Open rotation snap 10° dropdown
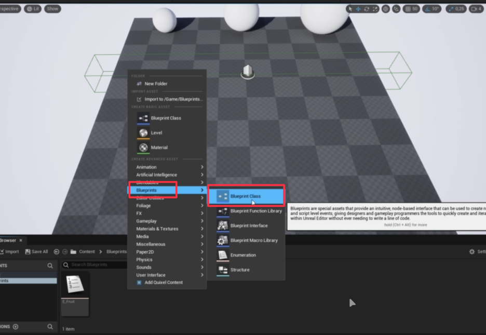This screenshot has height=335, width=486. tap(436, 9)
